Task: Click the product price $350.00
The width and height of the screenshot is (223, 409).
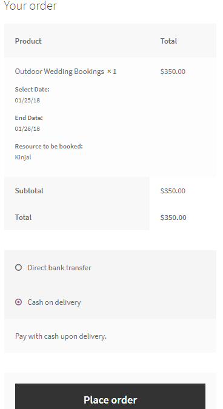Action: pyautogui.click(x=173, y=71)
